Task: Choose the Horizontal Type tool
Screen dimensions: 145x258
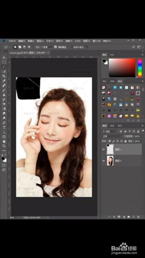Action: 4,127
